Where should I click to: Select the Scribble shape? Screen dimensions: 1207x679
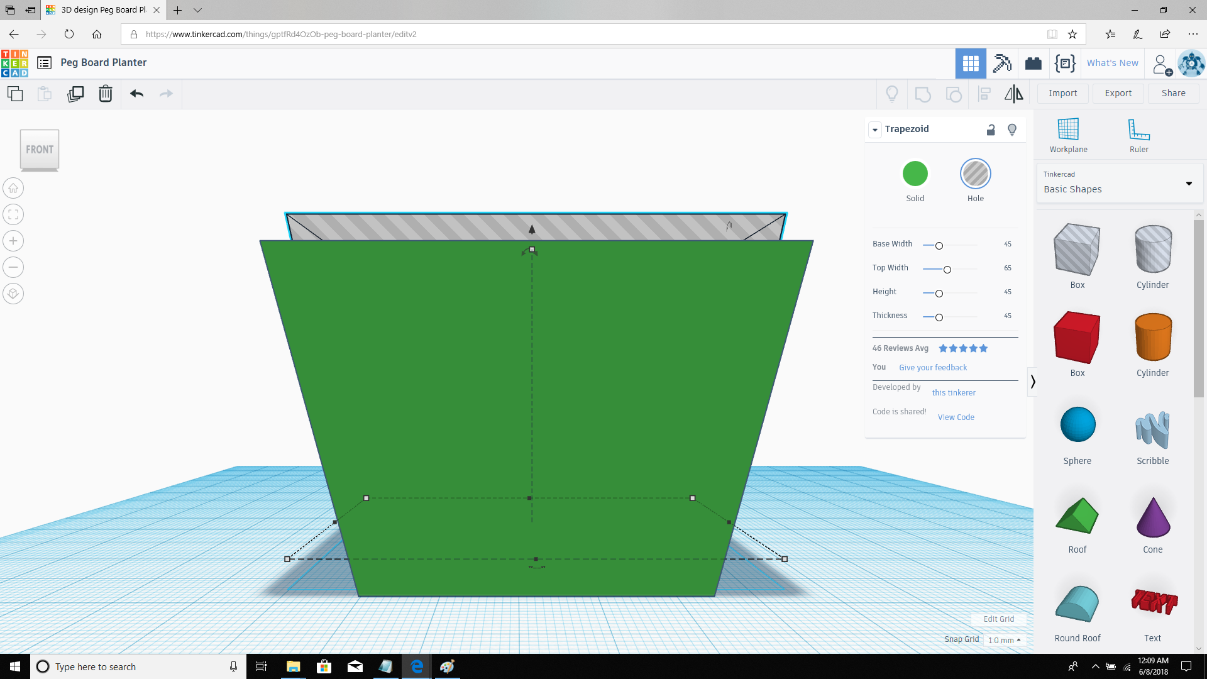point(1152,431)
